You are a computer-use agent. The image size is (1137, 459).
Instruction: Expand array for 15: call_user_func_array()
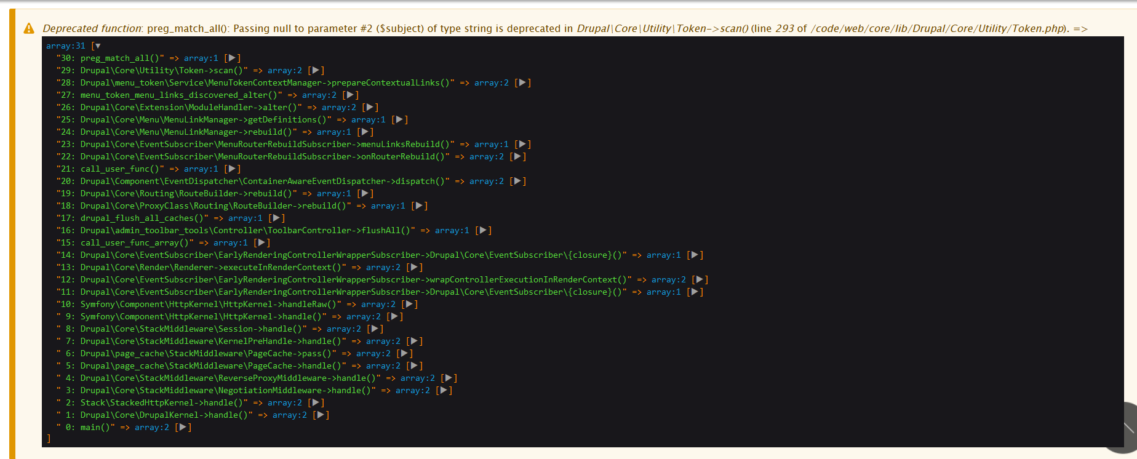click(261, 243)
